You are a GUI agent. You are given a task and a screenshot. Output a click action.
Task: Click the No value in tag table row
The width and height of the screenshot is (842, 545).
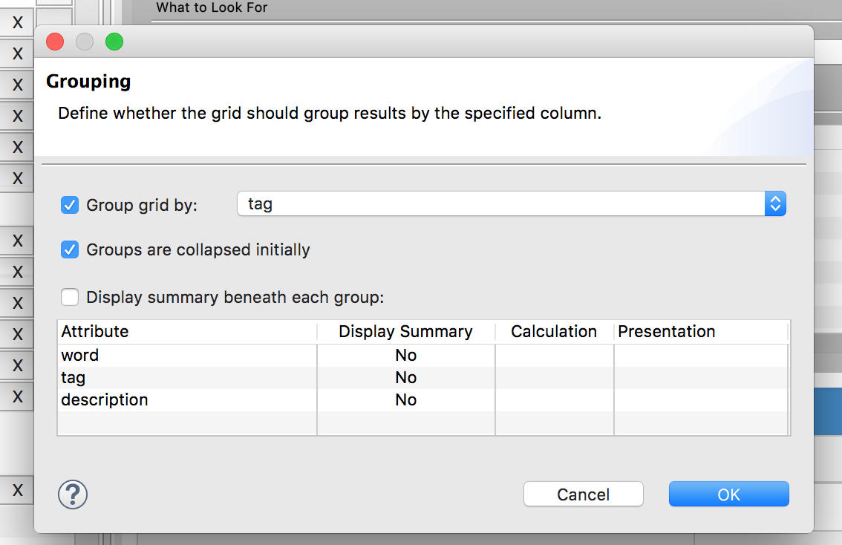406,378
